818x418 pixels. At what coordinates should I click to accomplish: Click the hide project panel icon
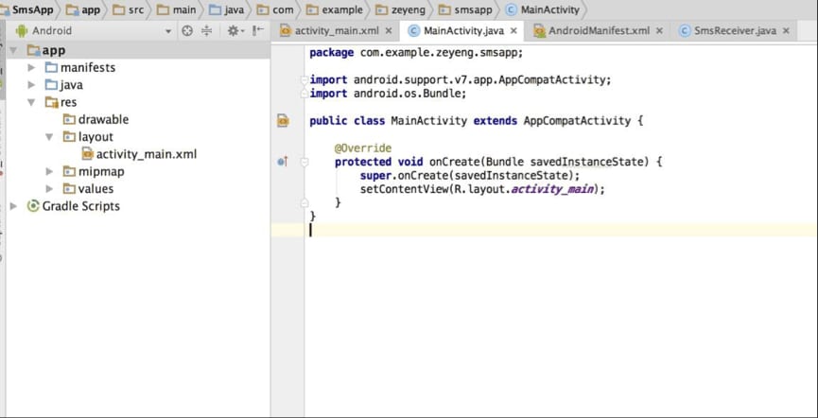click(258, 31)
